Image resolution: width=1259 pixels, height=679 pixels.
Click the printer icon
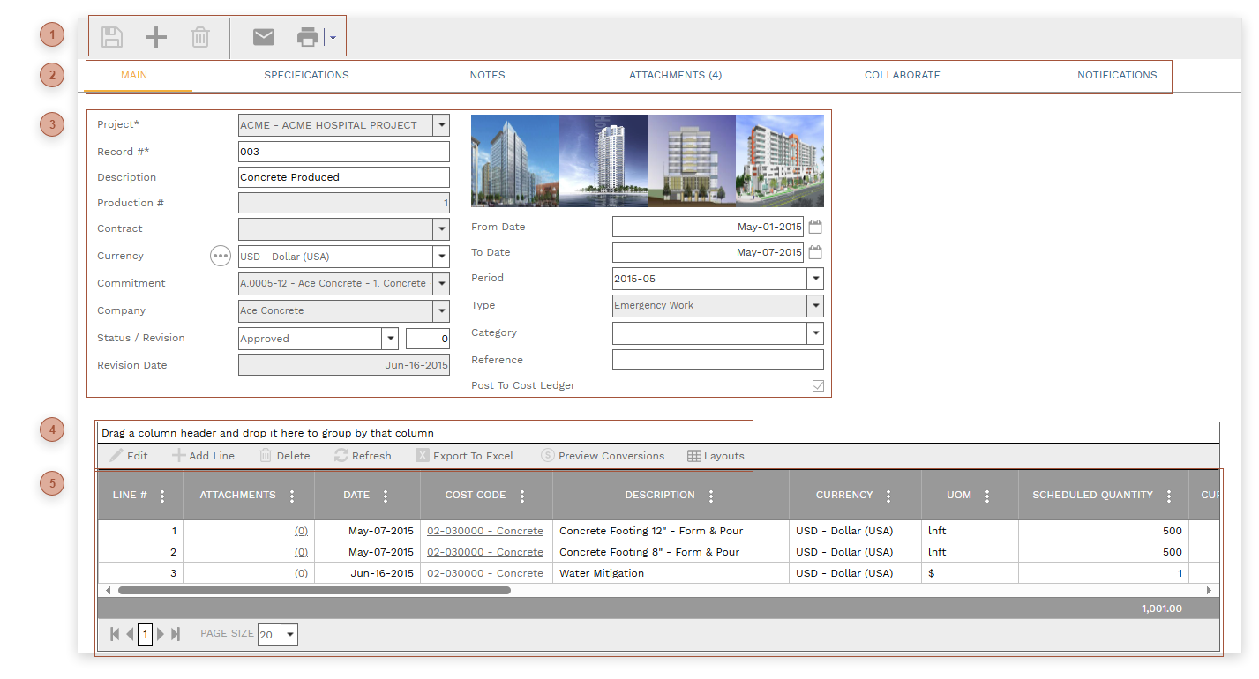[x=307, y=37]
